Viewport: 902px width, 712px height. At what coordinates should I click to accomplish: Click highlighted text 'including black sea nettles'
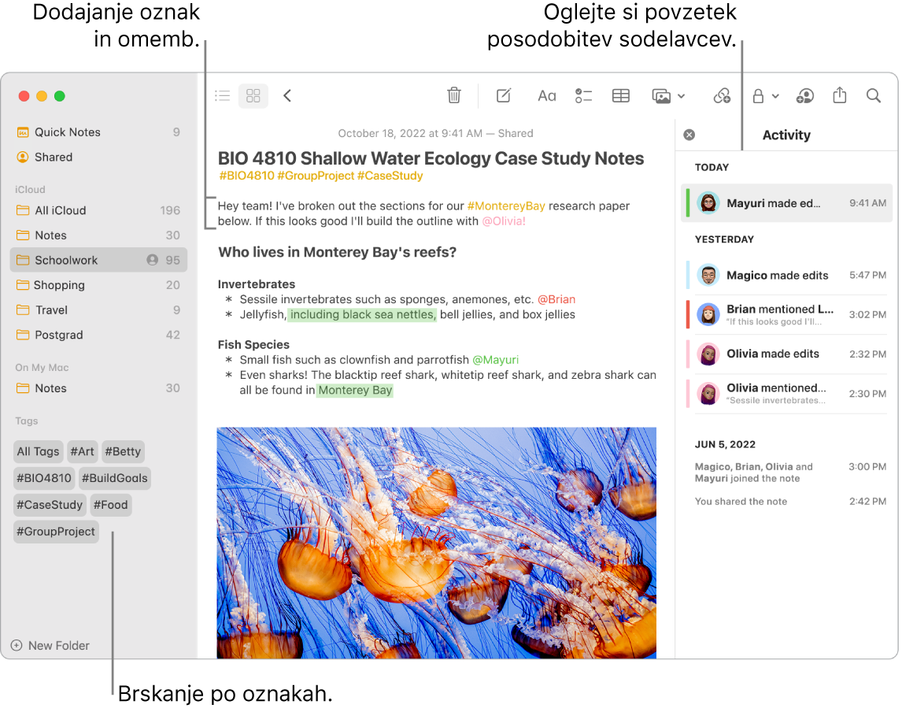point(362,315)
